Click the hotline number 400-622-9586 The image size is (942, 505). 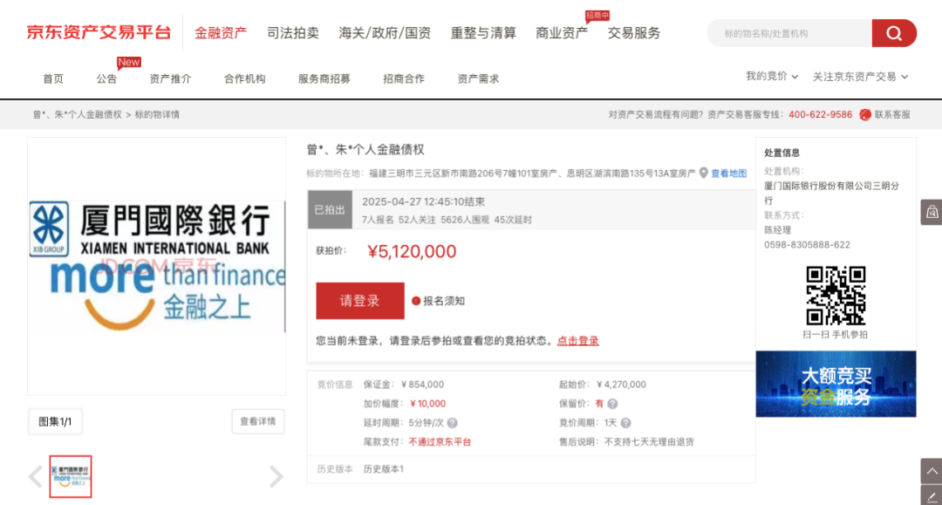coord(820,114)
